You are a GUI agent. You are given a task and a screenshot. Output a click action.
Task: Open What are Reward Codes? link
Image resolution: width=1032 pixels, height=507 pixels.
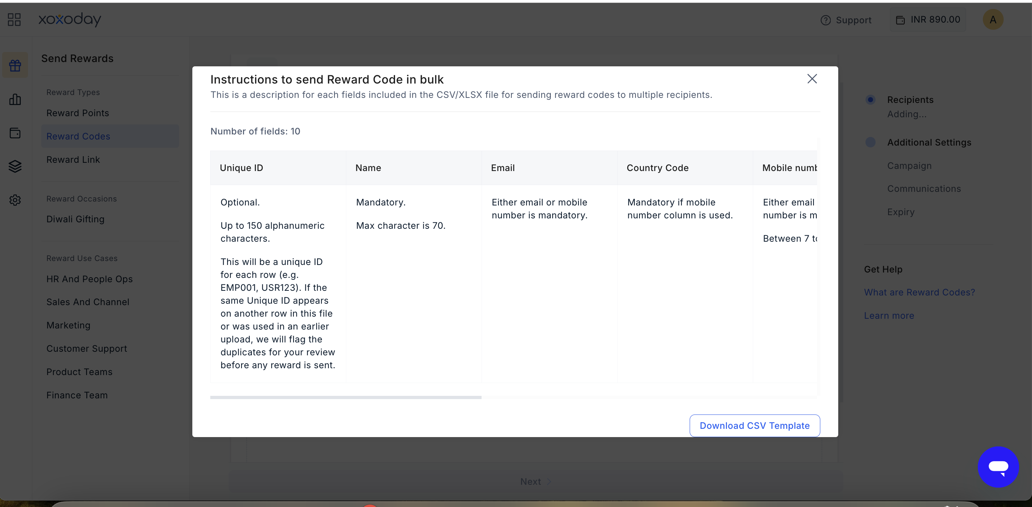coord(919,293)
